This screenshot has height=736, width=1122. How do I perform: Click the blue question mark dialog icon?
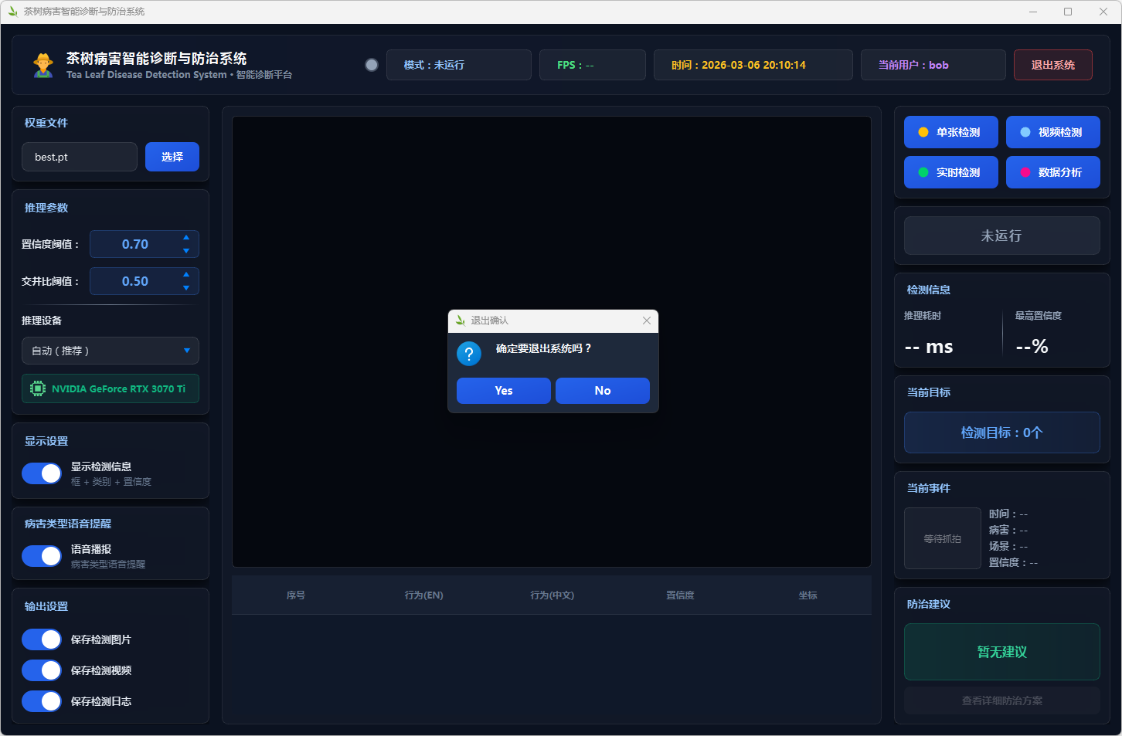[x=469, y=354]
